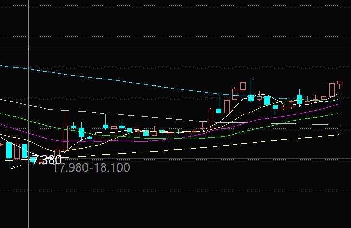Click the highest red hollow candle before the peak
The width and height of the screenshot is (351, 228).
243,86
